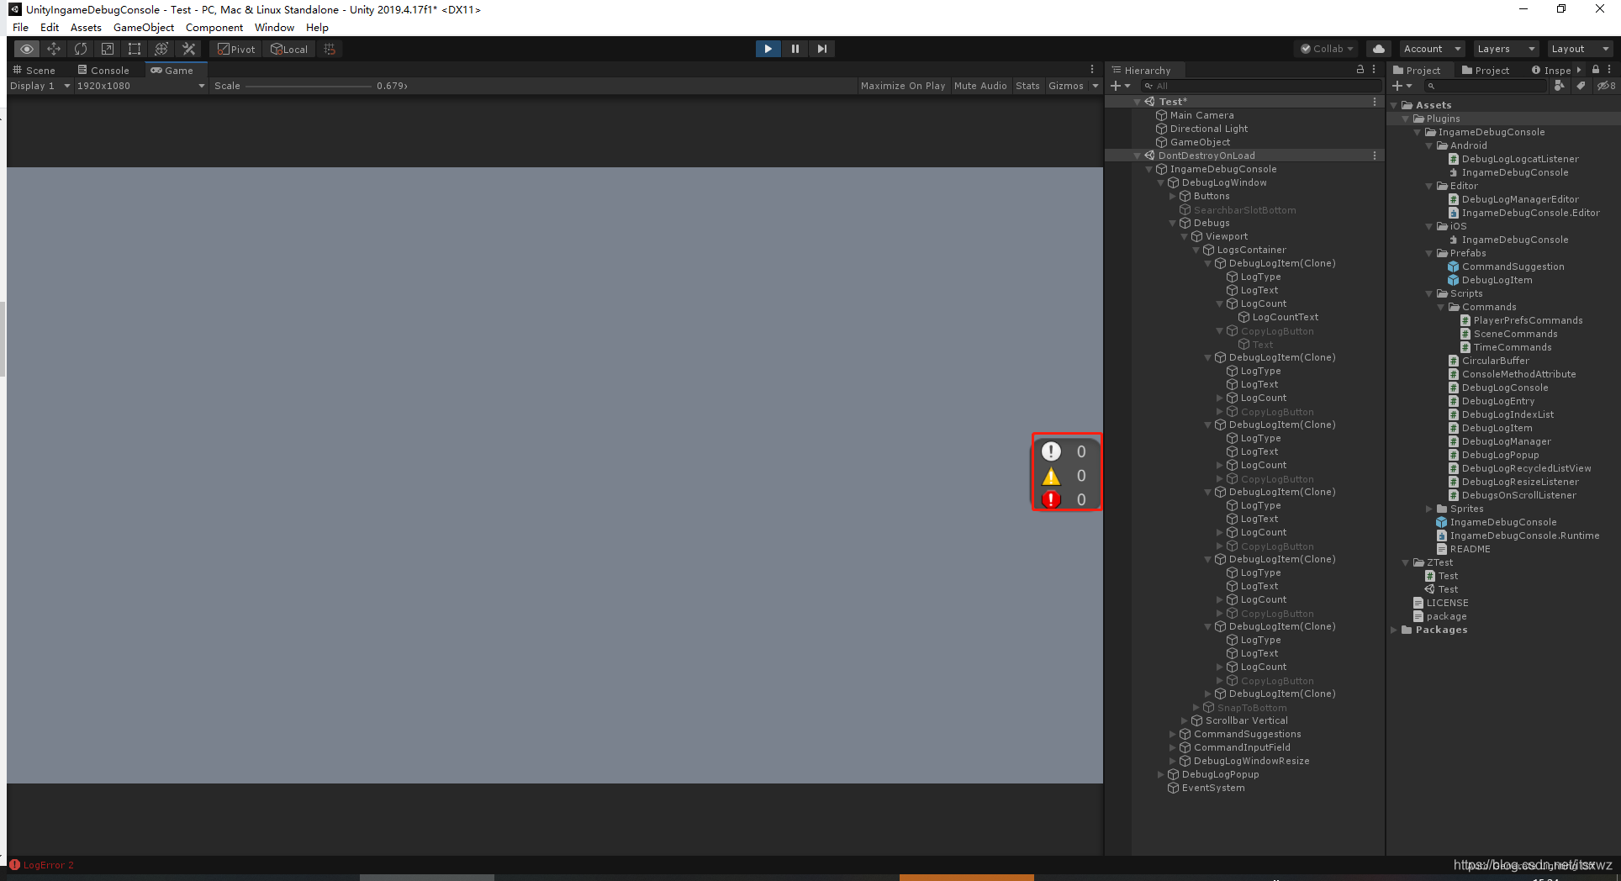Image resolution: width=1621 pixels, height=881 pixels.
Task: Open the Layout dropdown
Action: (x=1580, y=49)
